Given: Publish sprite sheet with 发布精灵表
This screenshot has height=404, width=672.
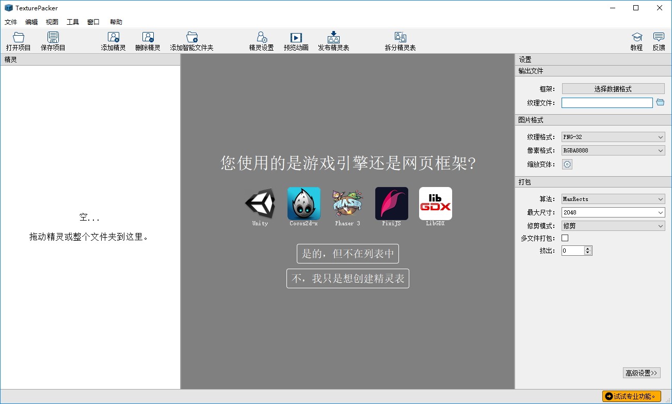Looking at the screenshot, I should click(x=333, y=41).
